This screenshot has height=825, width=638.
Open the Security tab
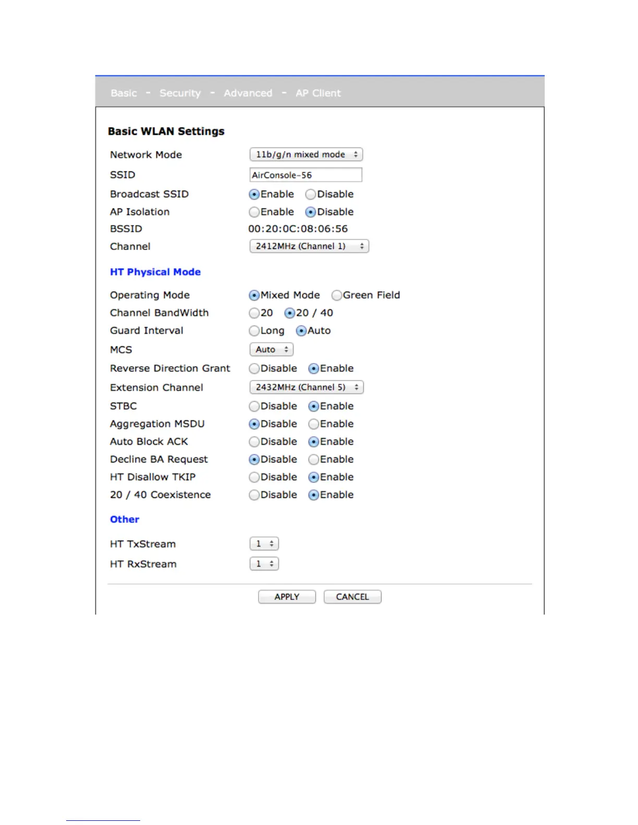click(x=180, y=93)
